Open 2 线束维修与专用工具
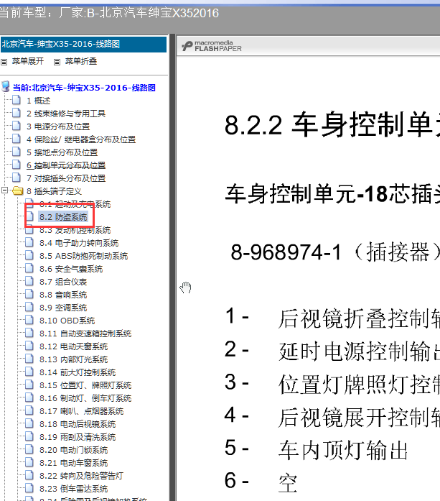Image resolution: width=440 pixels, height=501 pixels. click(x=66, y=114)
